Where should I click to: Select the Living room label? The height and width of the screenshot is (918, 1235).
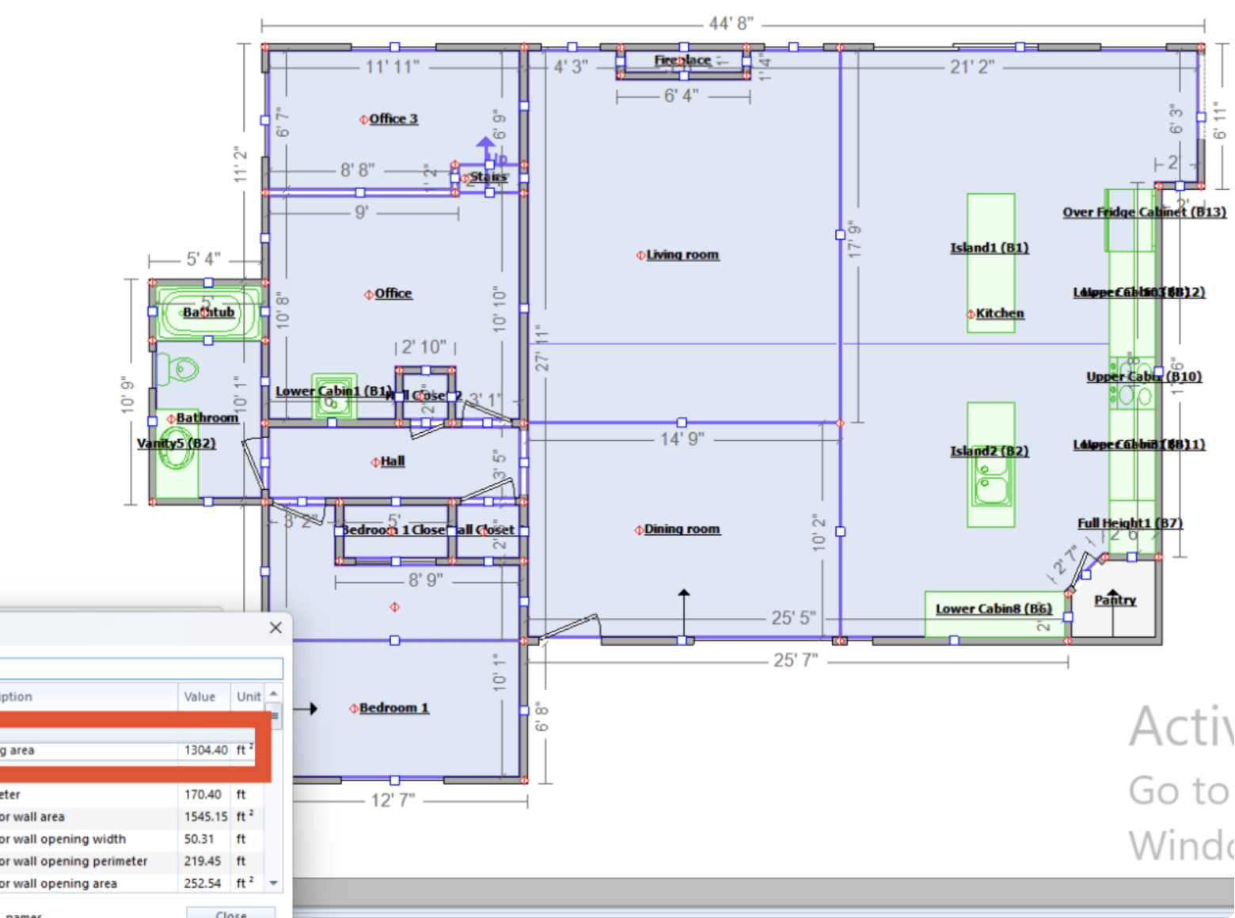682,255
